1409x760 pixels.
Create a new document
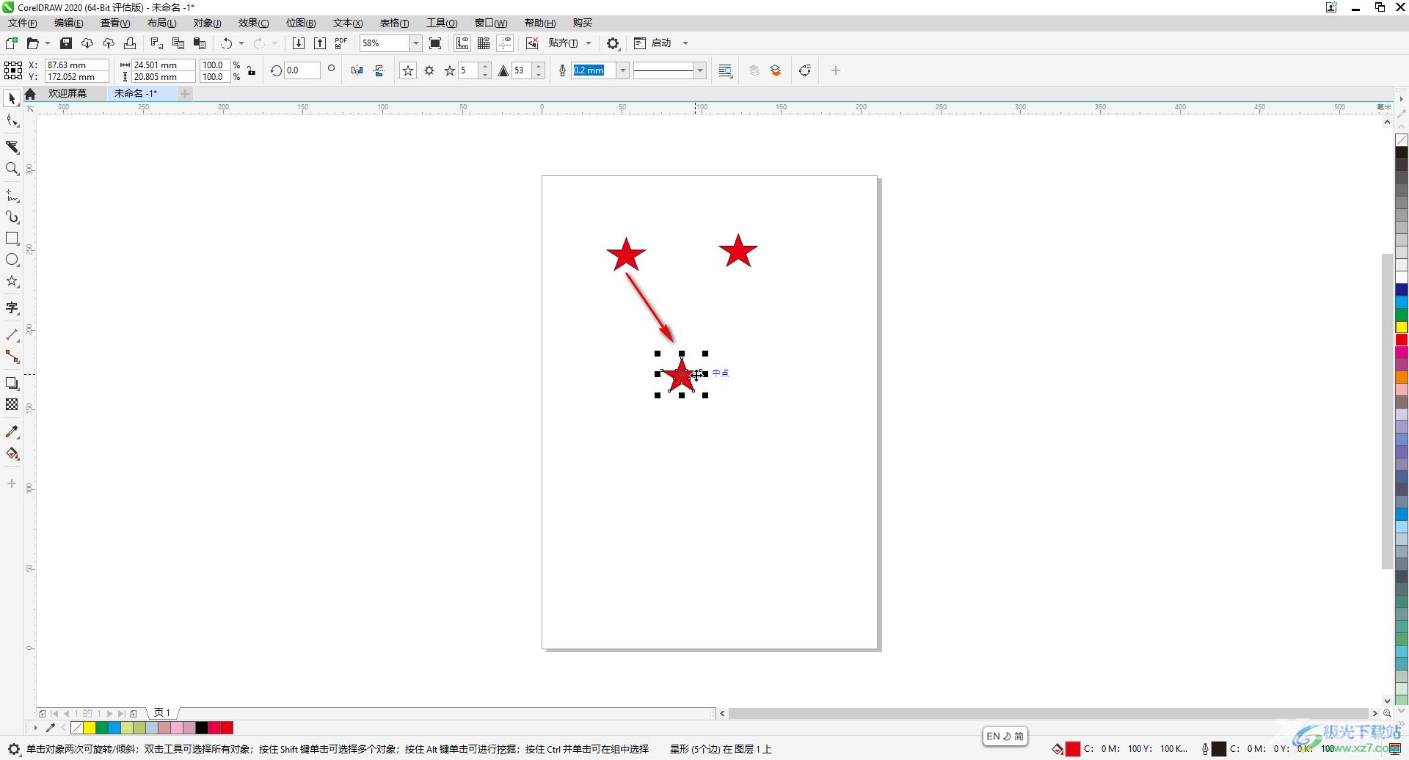point(11,43)
